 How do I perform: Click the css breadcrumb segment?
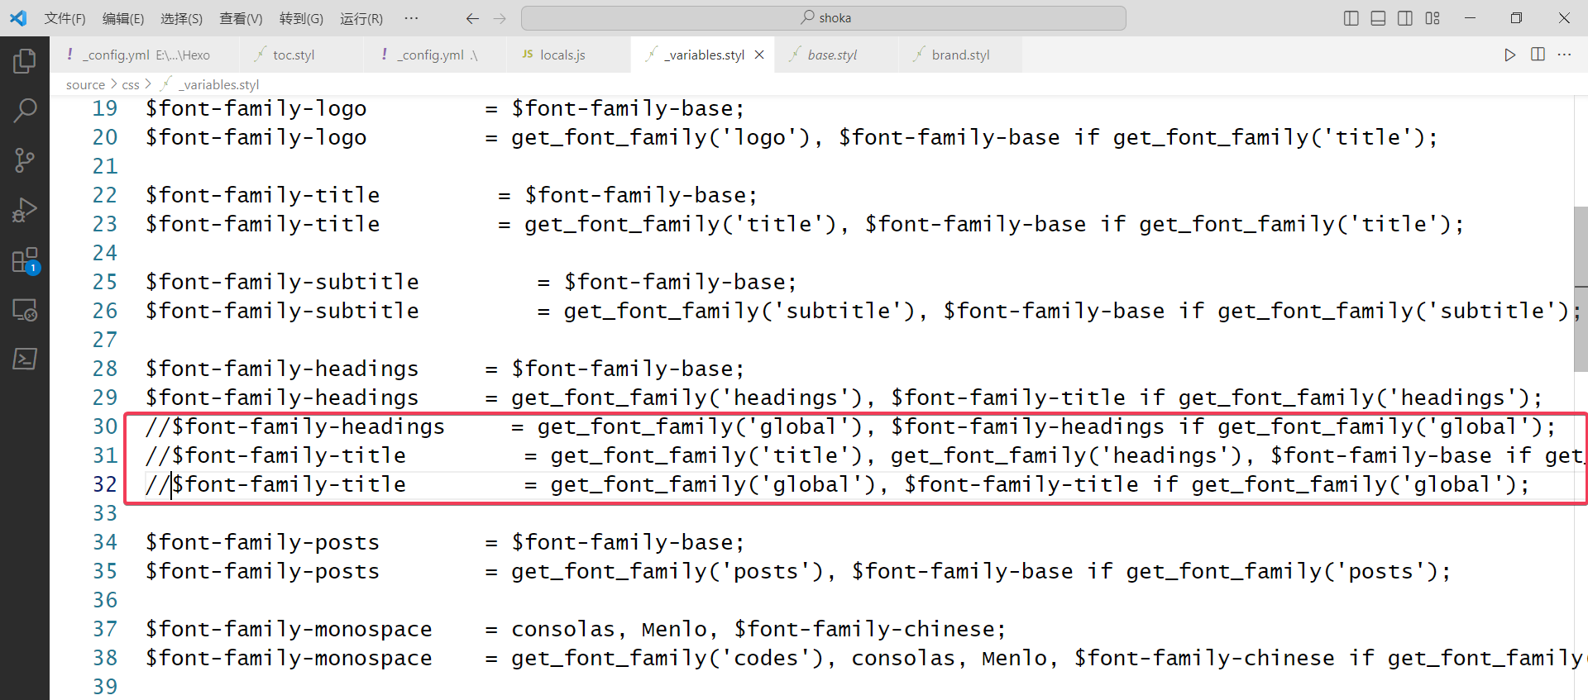131,84
